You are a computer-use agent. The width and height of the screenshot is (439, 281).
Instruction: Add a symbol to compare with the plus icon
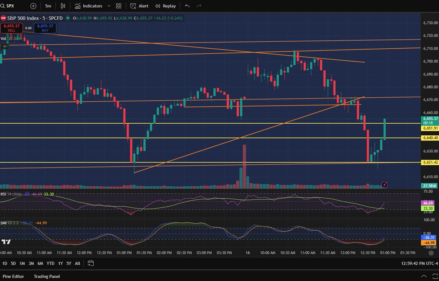(33, 6)
